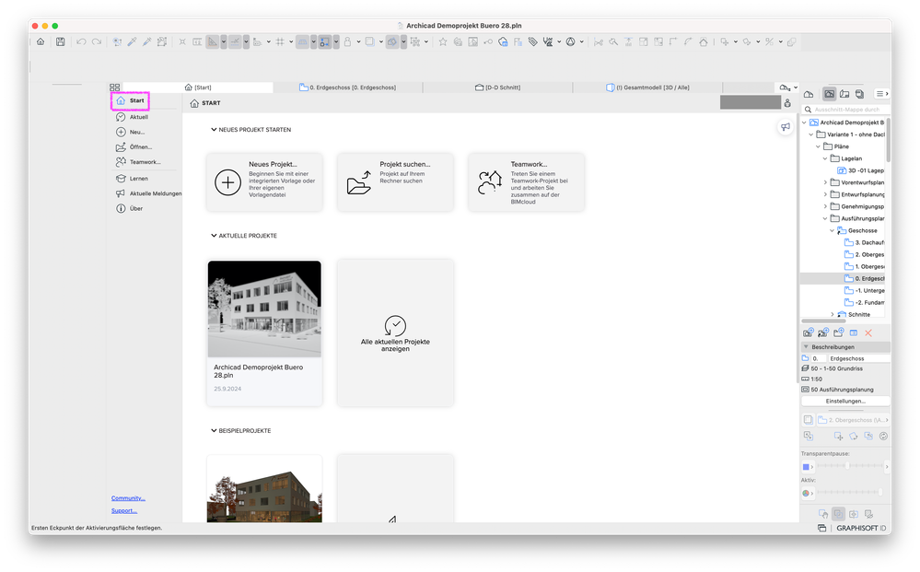Viewport: 920px width, 572px height.
Task: Open the Project Map in the Navigator
Action: (x=809, y=94)
